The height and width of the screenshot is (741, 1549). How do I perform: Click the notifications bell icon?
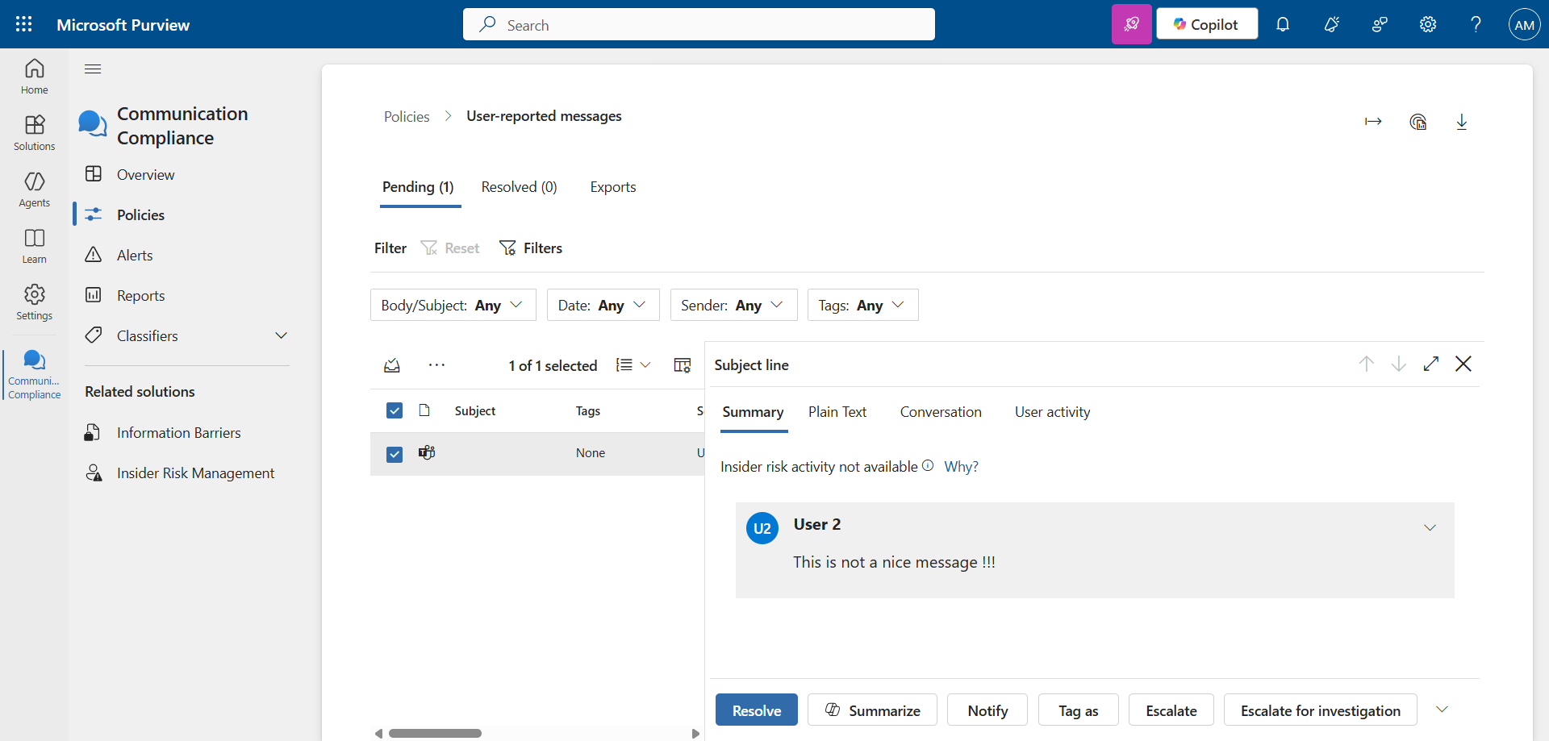click(1283, 24)
